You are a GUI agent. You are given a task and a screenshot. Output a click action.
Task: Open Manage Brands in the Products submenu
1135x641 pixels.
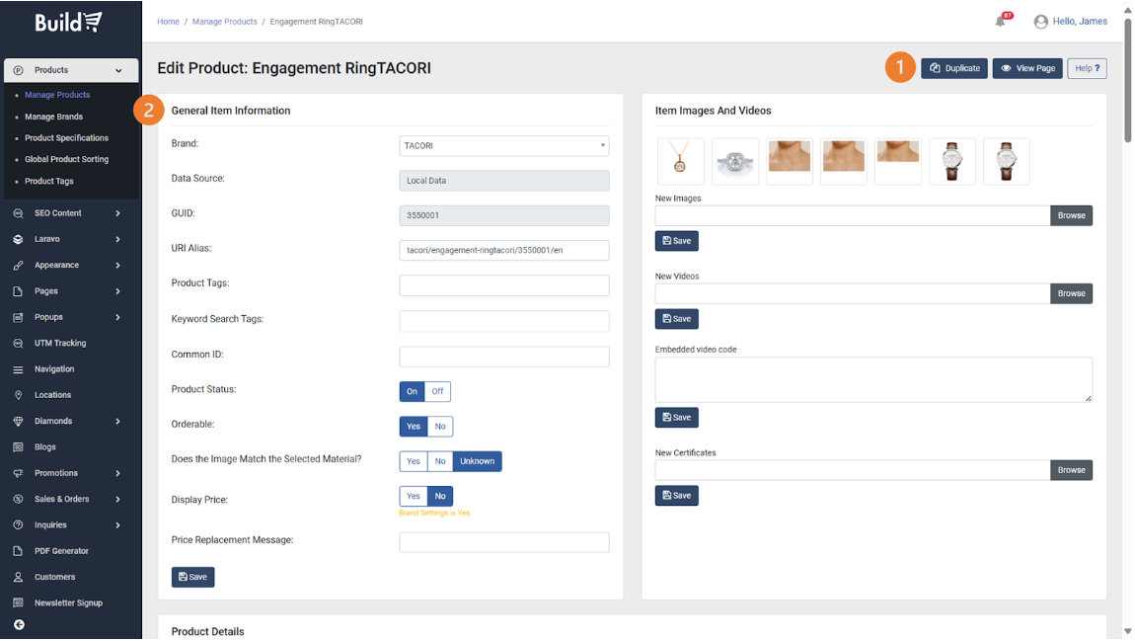pos(53,117)
